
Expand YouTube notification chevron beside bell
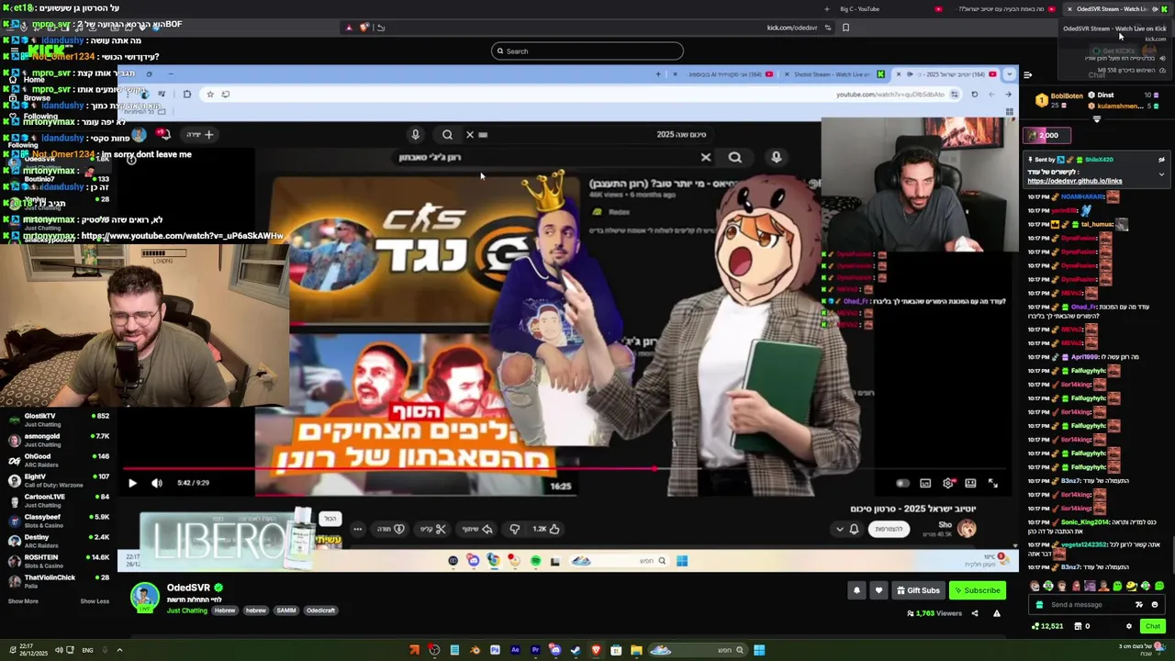coord(839,529)
